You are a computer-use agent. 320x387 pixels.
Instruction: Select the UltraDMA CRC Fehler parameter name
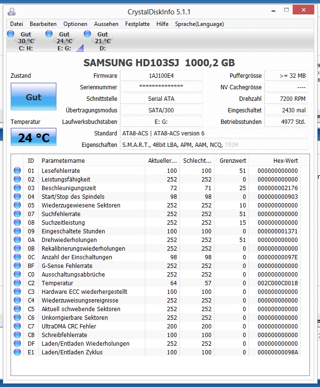(69, 326)
